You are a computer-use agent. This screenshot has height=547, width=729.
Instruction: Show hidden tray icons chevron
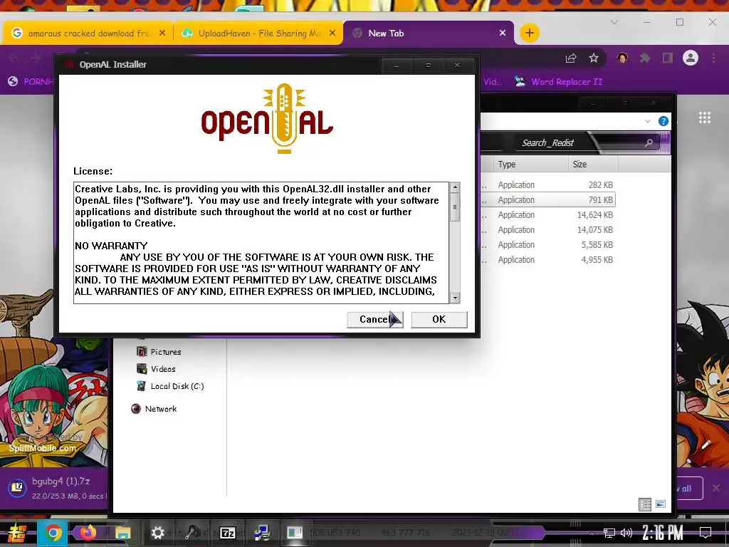click(592, 533)
